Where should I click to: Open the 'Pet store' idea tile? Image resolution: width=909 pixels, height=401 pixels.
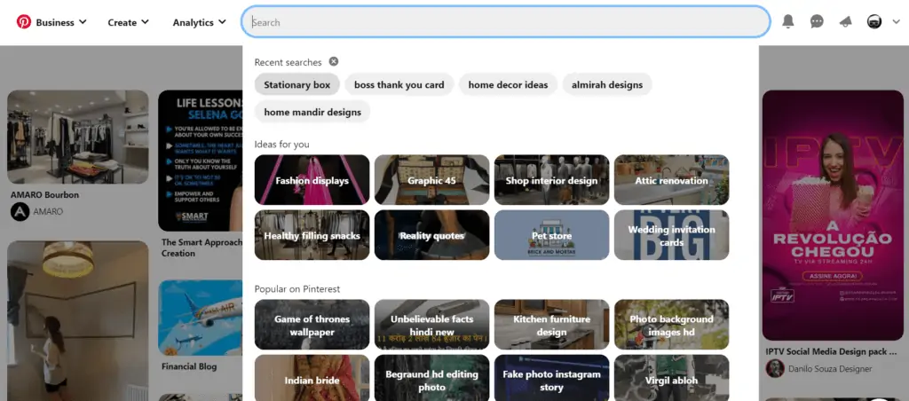[551, 235]
